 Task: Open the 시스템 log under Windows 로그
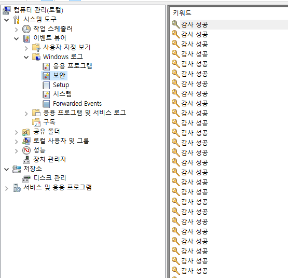(62, 94)
